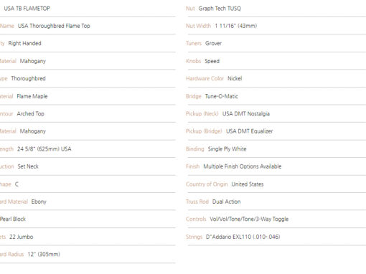The height and width of the screenshot is (274, 366).
Task: Click the USA TB FLAMETOP model text
Action: tap(27, 9)
